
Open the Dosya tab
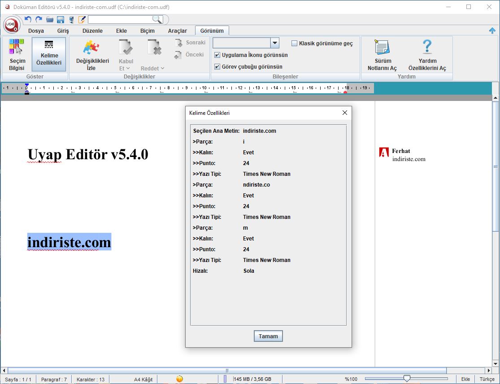pyautogui.click(x=36, y=31)
